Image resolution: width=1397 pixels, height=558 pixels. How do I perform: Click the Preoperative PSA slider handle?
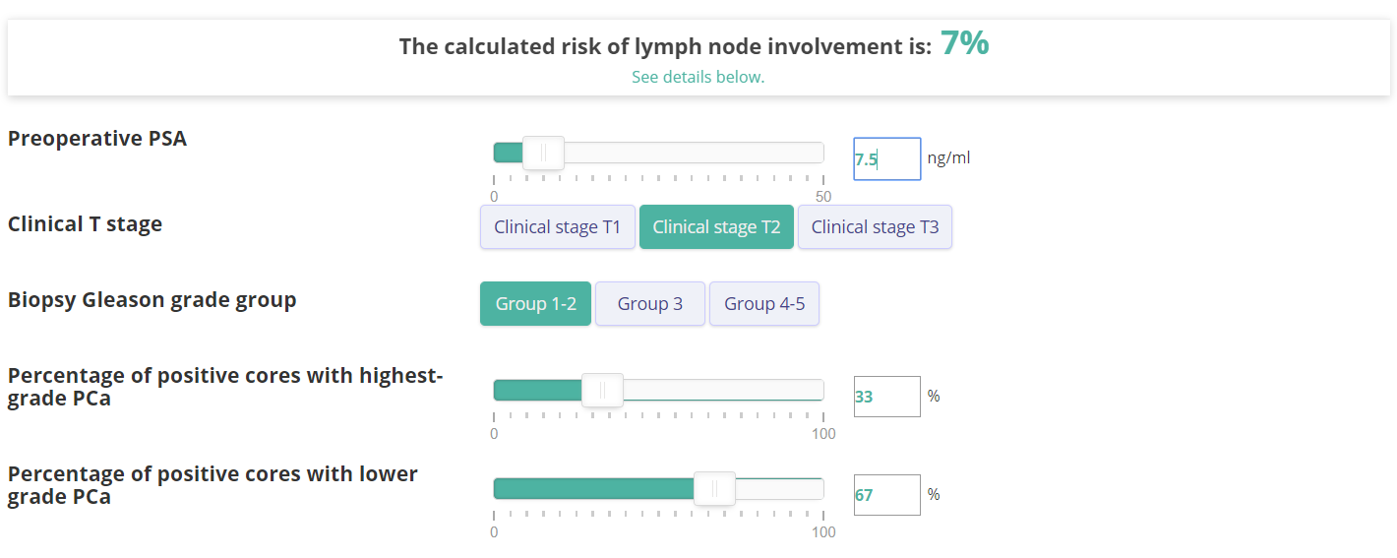[543, 153]
